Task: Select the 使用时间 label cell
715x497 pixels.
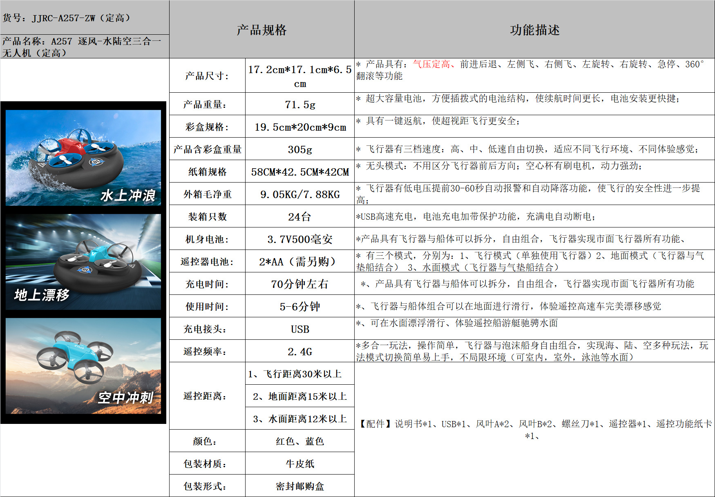Action: pyautogui.click(x=207, y=306)
